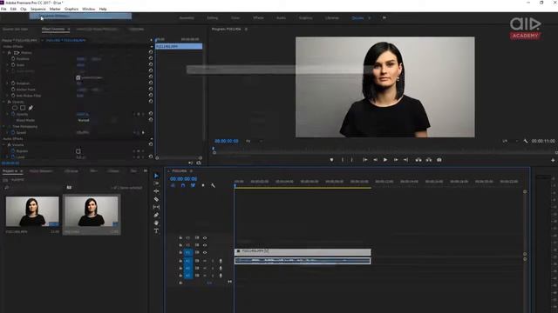Go to Out point in Program monitor

click(x=405, y=160)
